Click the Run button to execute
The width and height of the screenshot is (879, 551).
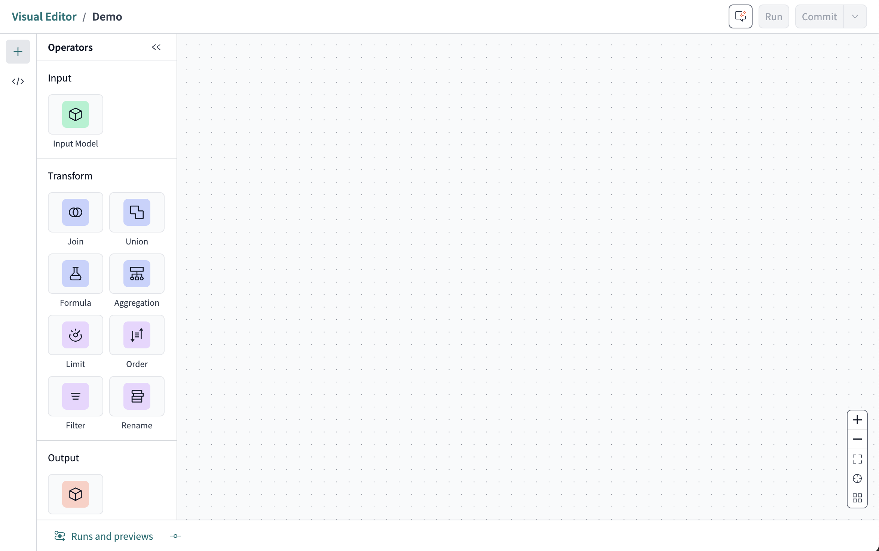point(774,16)
